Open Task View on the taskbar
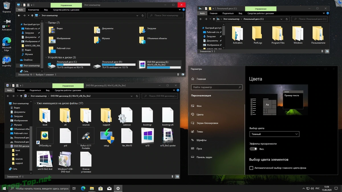Viewport: 342px width, 192px height. [74, 188]
